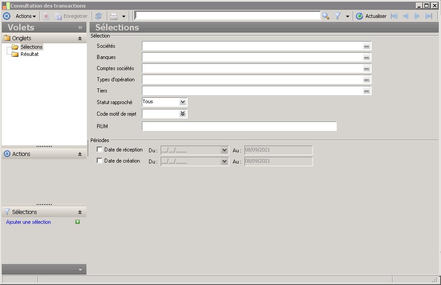The image size is (441, 285).
Task: Open the Tiers lookup via ellipsis button
Action: (x=366, y=91)
